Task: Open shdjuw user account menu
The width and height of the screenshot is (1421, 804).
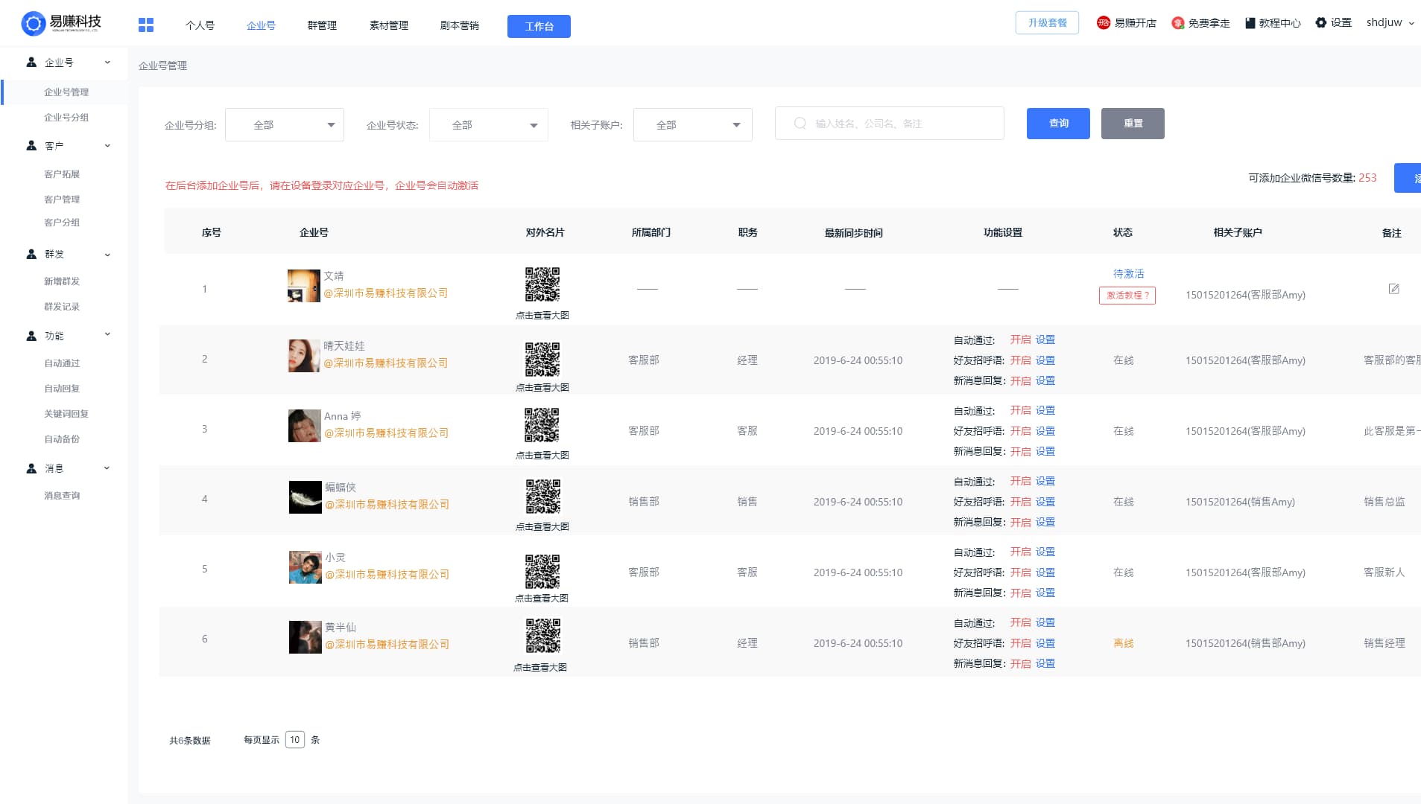Action: tap(1390, 22)
